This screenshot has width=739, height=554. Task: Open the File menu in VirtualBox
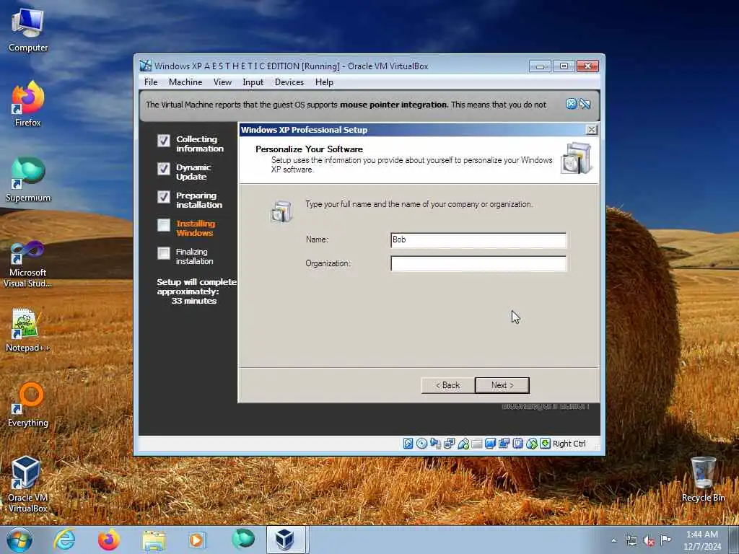point(151,82)
